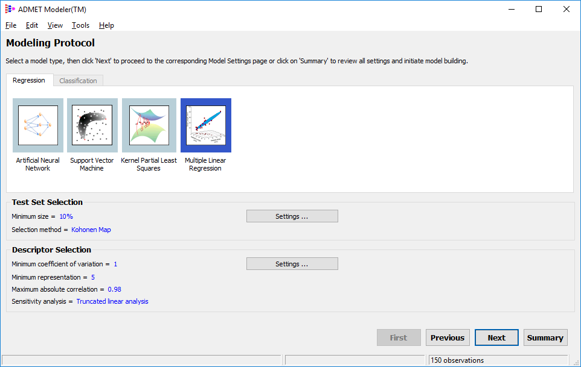
Task: Open the Tools menu
Action: click(x=80, y=25)
